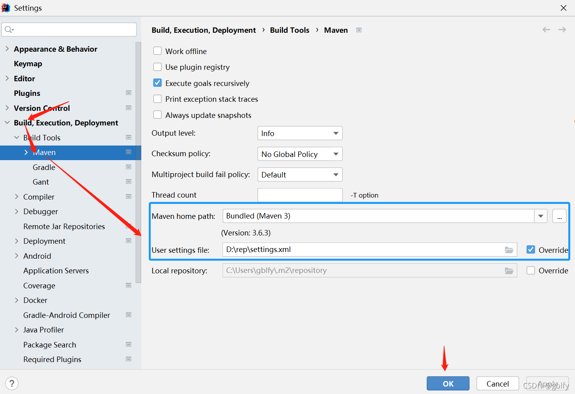Click the settings search field

click(69, 30)
